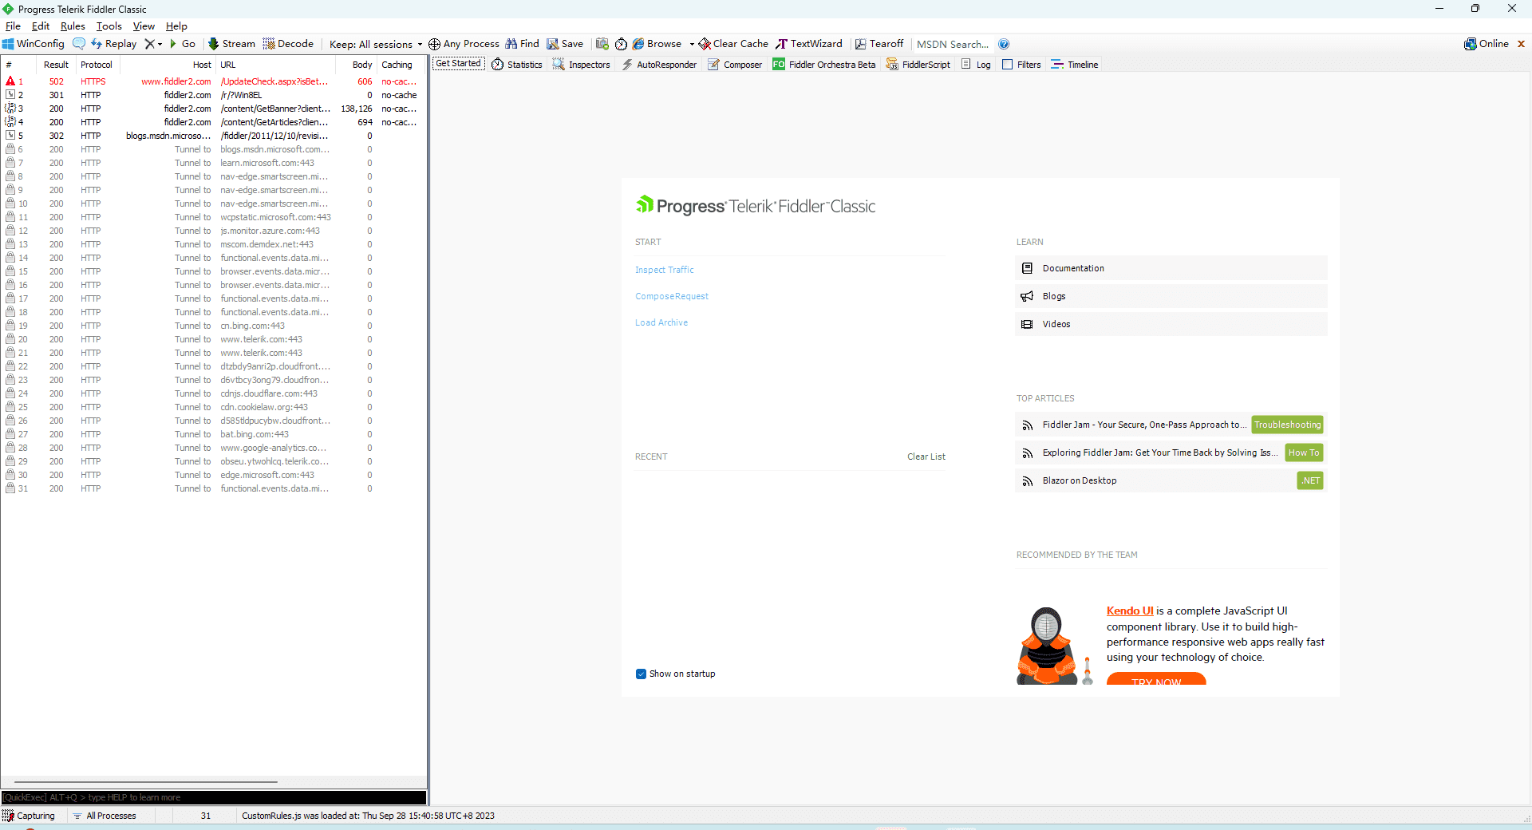The image size is (1532, 830).
Task: Switch to the Inspectors tab
Action: click(x=581, y=65)
